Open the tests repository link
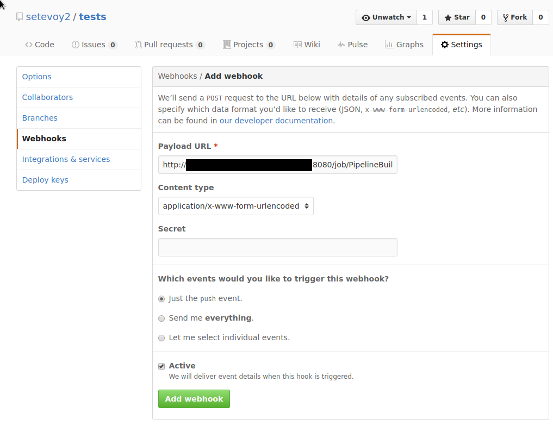This screenshot has height=432, width=553. pyautogui.click(x=92, y=17)
